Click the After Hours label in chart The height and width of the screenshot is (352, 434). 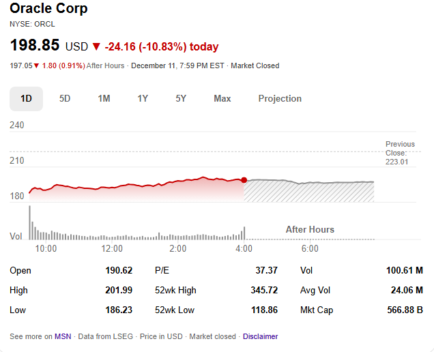pyautogui.click(x=310, y=229)
